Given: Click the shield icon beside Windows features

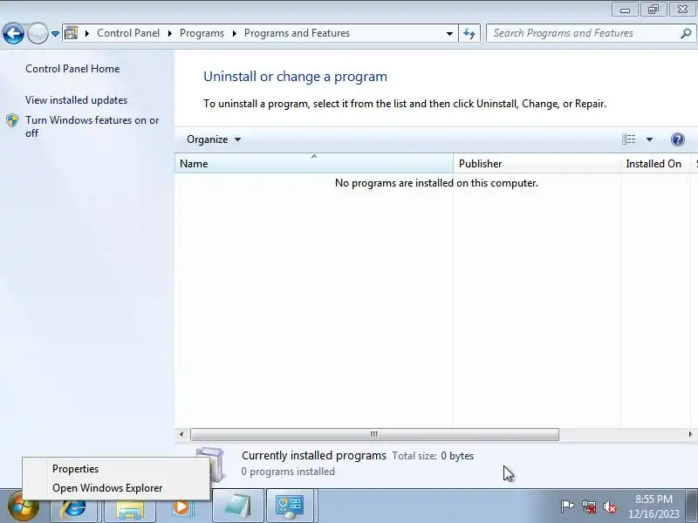Looking at the screenshot, I should [12, 120].
